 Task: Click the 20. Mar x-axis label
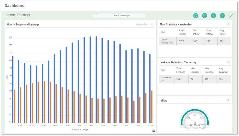[x=151, y=125]
